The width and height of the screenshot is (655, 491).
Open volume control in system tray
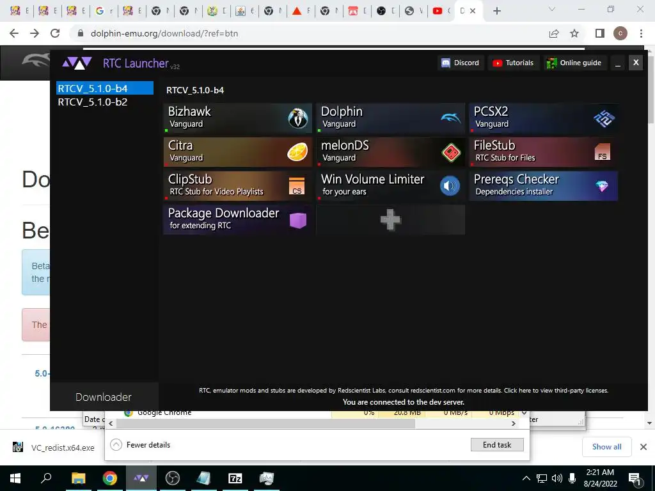(x=557, y=478)
